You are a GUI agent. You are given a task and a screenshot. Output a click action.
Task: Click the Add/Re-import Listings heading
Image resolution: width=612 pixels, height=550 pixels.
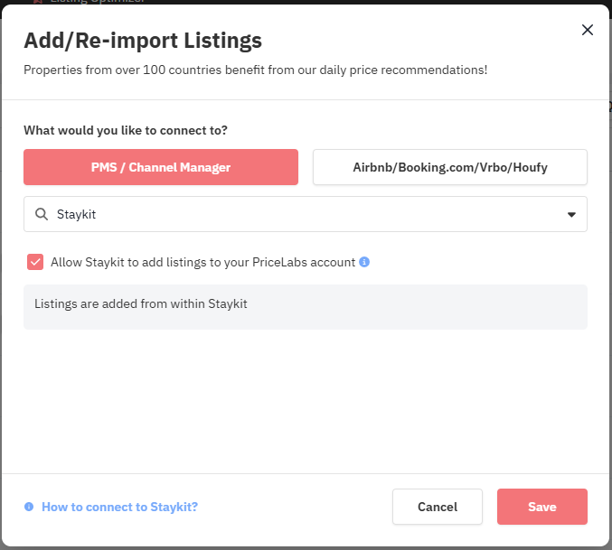point(143,41)
